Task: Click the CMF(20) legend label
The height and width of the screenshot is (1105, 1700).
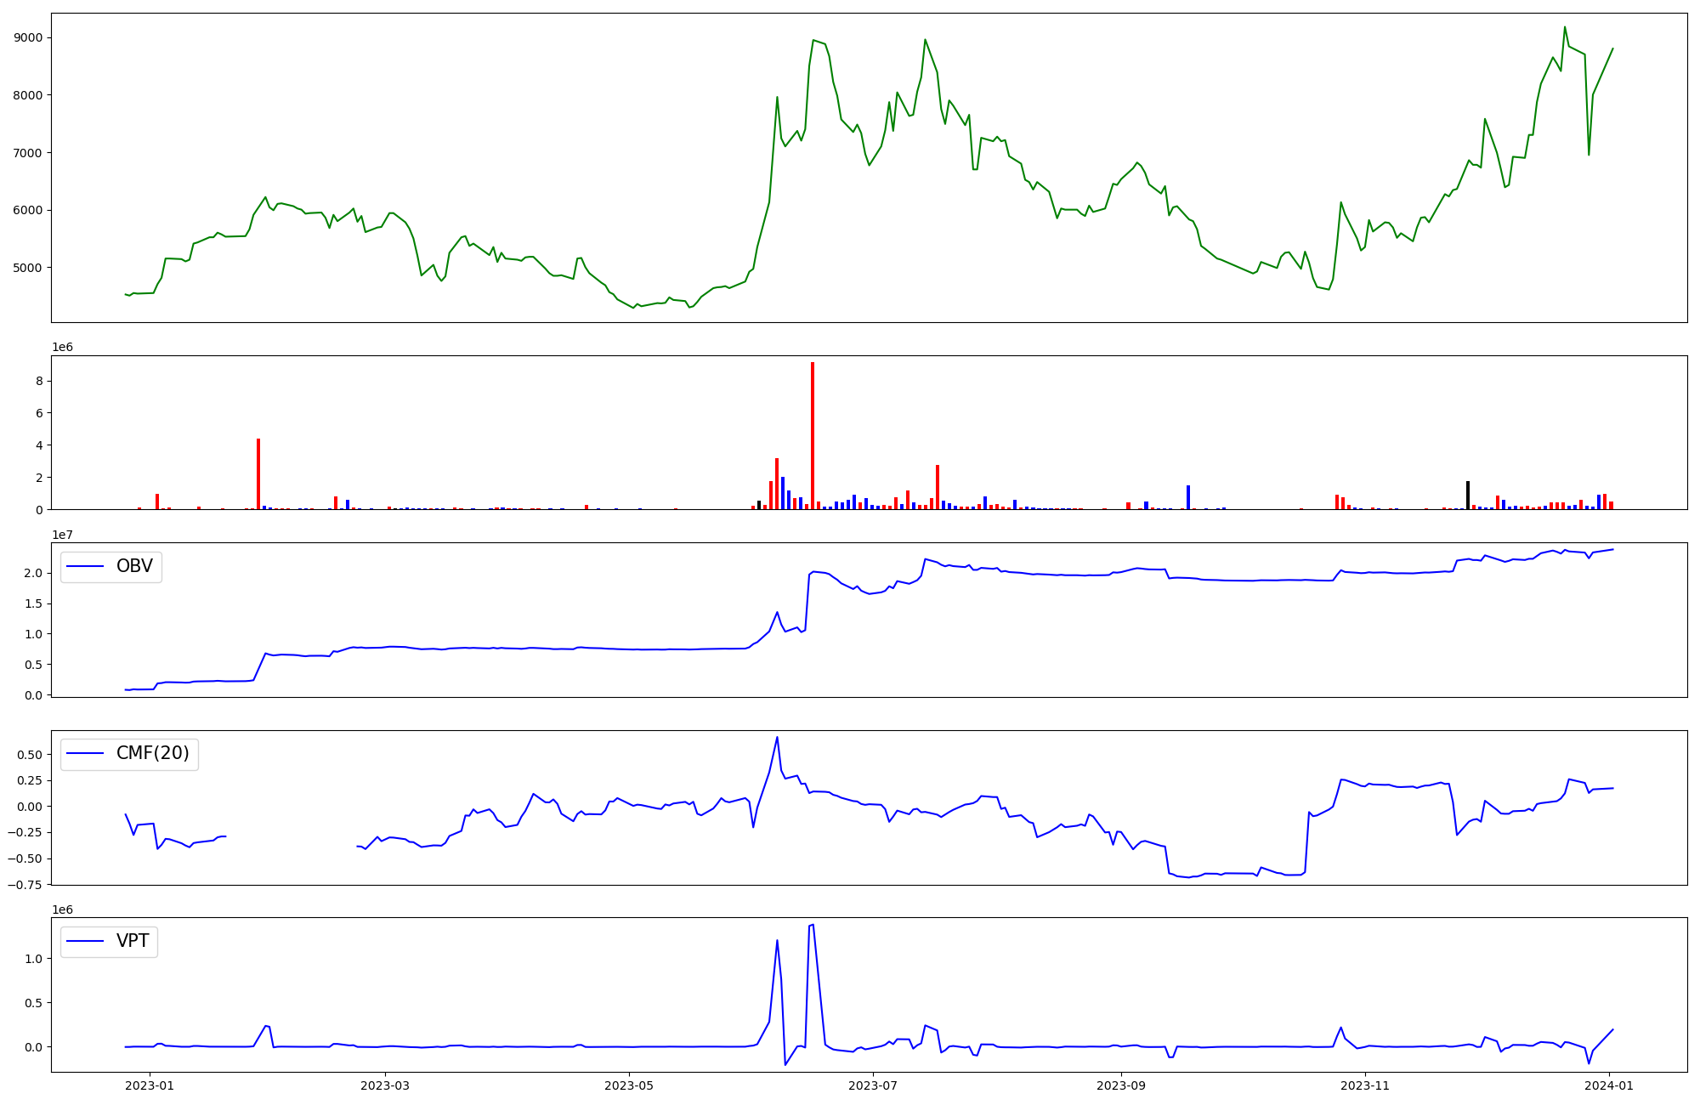Action: click(x=152, y=754)
